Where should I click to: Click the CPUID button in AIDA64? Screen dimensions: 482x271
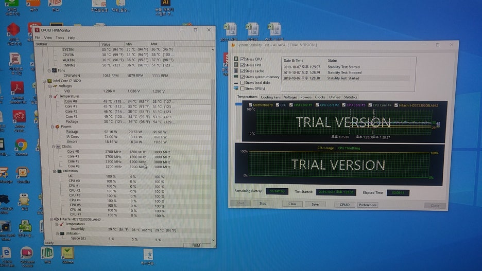coord(345,205)
